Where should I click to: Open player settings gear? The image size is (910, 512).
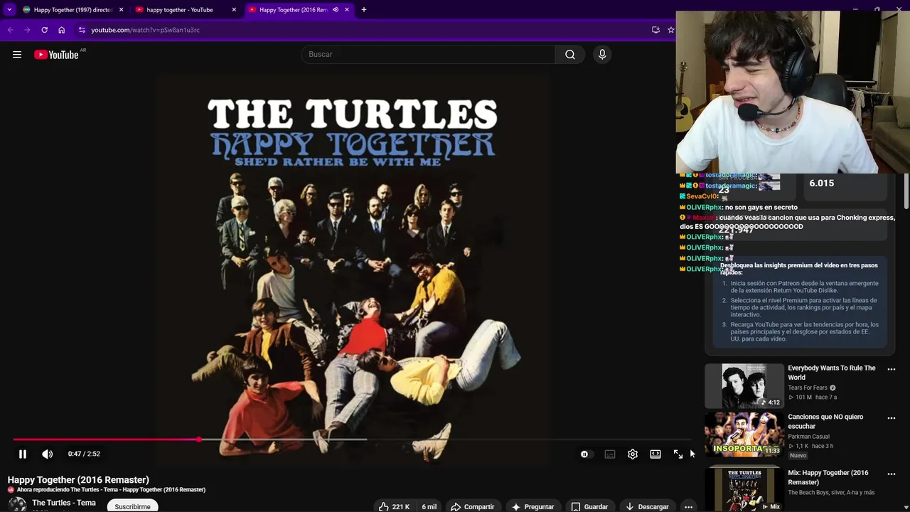(x=633, y=454)
